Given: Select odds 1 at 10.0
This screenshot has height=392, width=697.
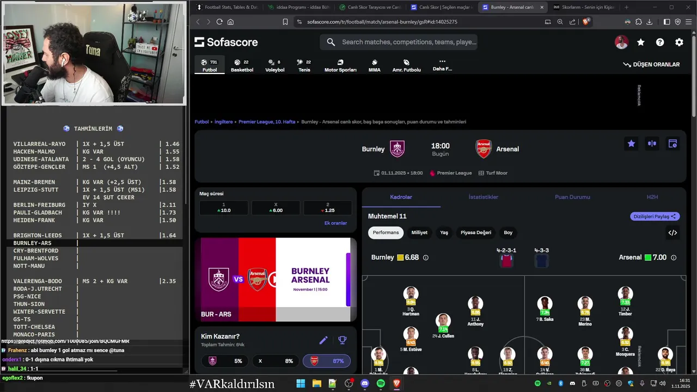Looking at the screenshot, I should pyautogui.click(x=223, y=207).
